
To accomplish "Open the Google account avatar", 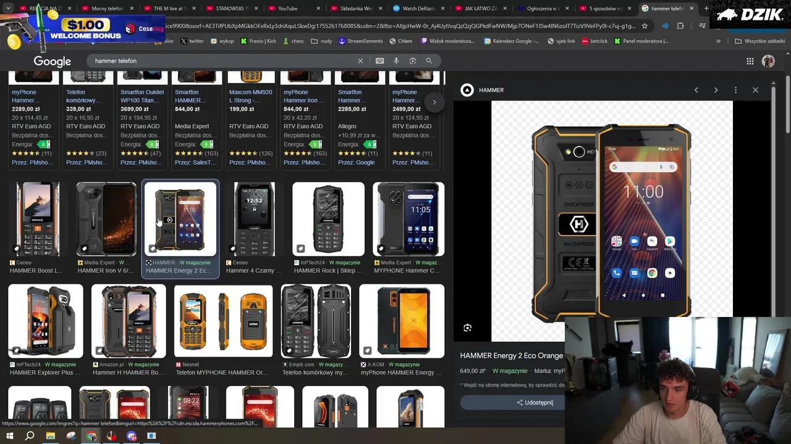I will [x=768, y=61].
